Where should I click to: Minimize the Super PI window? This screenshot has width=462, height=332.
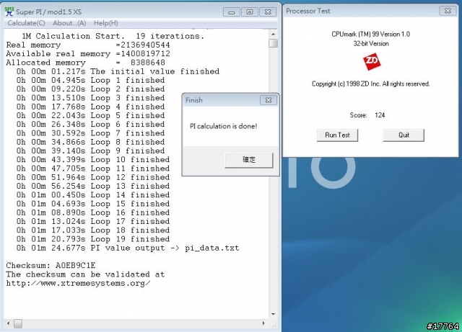pos(232,12)
